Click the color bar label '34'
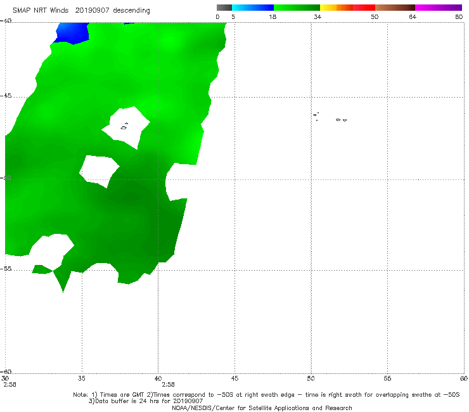The image size is (469, 412). (x=318, y=16)
